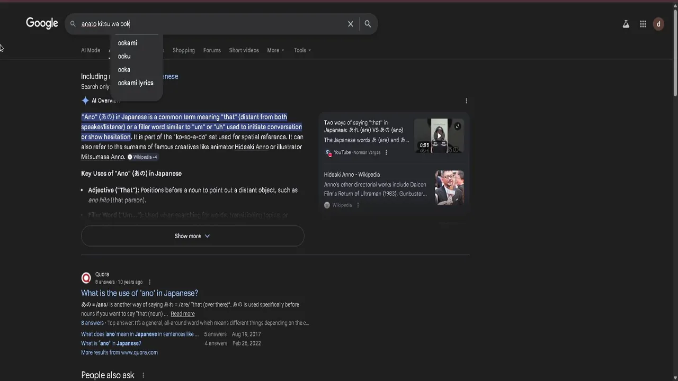678x381 pixels.
Task: Open People also ask options menu
Action: coord(143,375)
